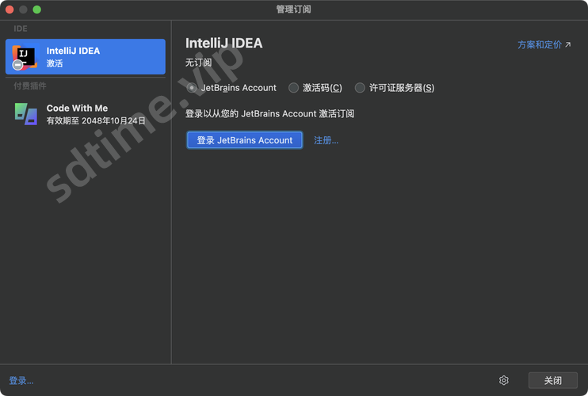Click the IntelliJ IDEA heading in right panel

224,43
